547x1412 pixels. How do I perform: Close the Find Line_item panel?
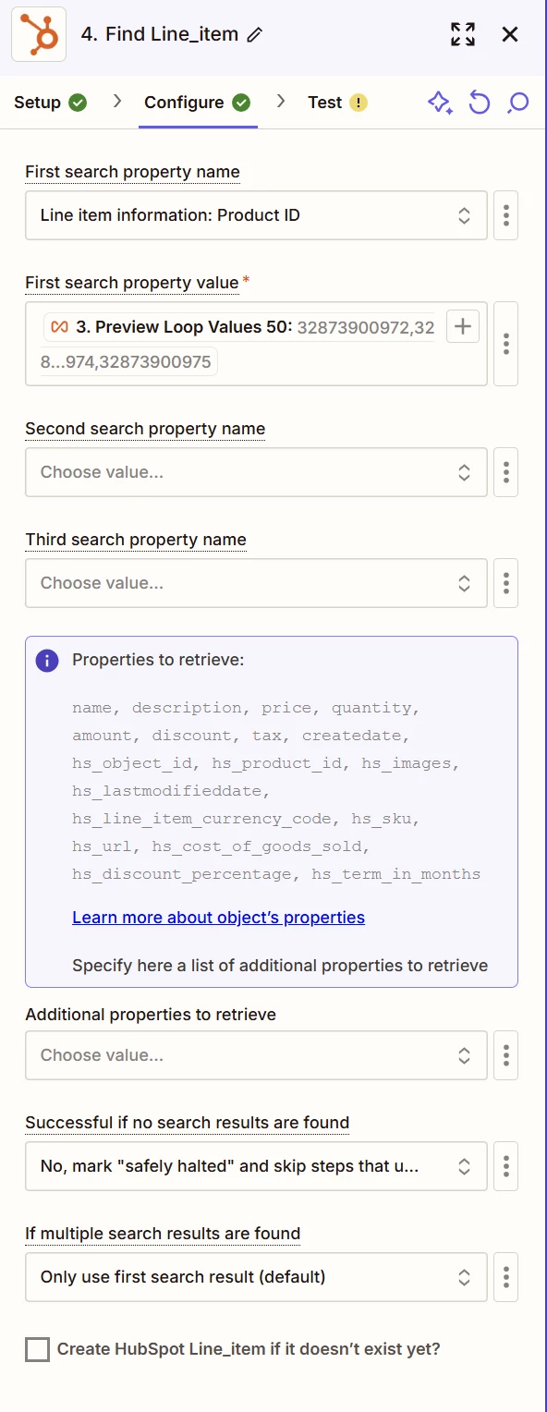coord(510,34)
